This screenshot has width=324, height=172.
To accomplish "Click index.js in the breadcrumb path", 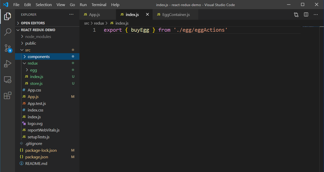I will pos(122,23).
